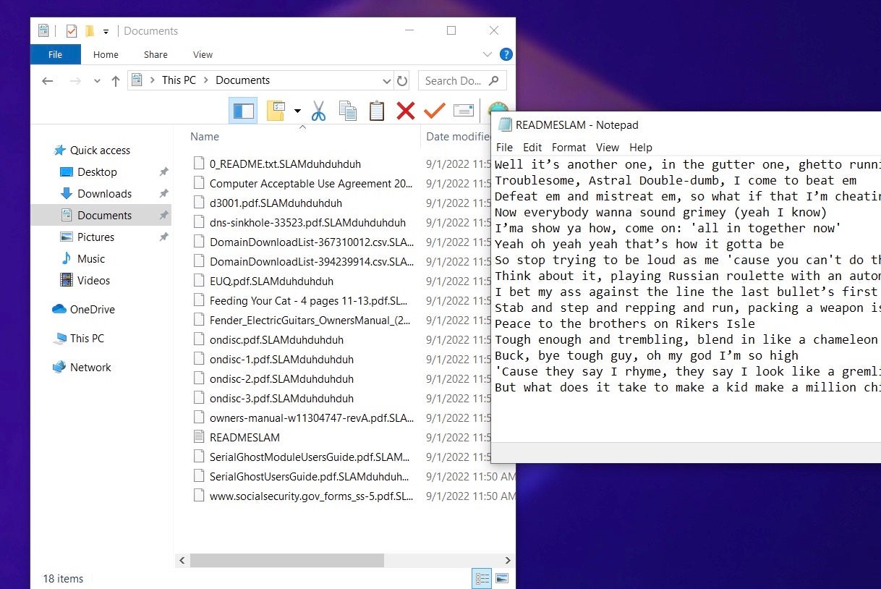Viewport: 881px width, 589px height.
Task: Click the Rename icon in toolbar
Action: [463, 111]
